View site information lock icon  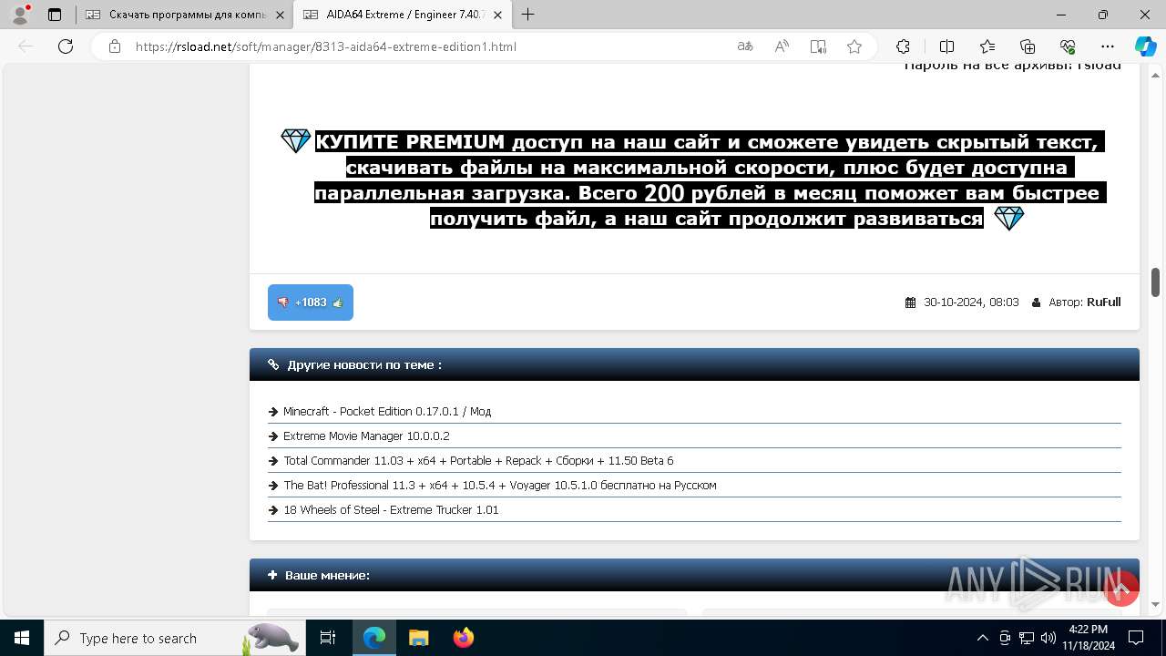[x=114, y=46]
